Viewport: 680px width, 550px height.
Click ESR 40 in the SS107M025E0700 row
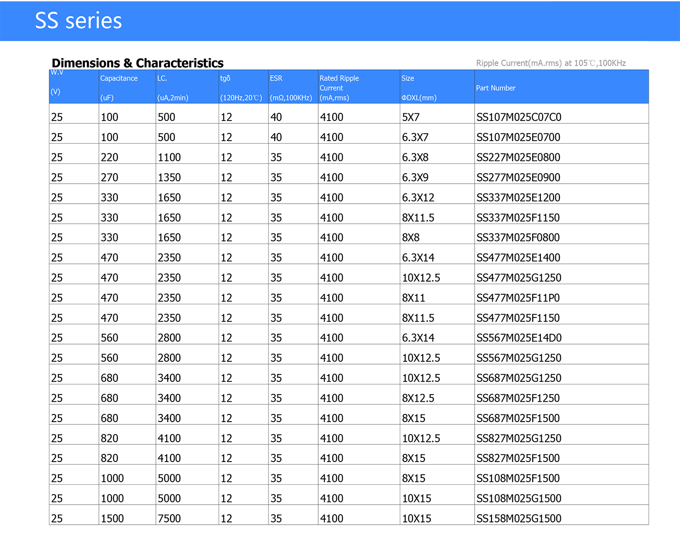click(276, 137)
